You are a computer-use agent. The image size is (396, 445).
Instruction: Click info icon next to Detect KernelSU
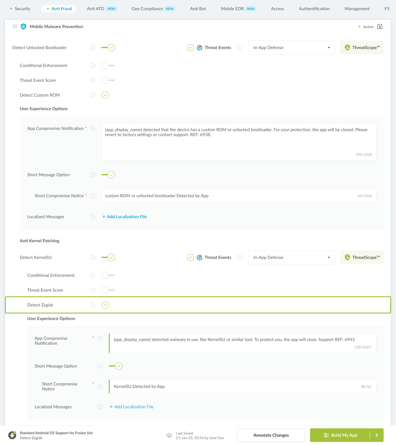93,257
